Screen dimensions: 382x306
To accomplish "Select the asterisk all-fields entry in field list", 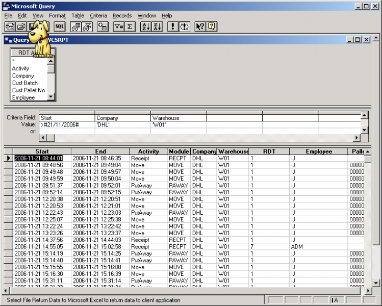I will (x=14, y=60).
